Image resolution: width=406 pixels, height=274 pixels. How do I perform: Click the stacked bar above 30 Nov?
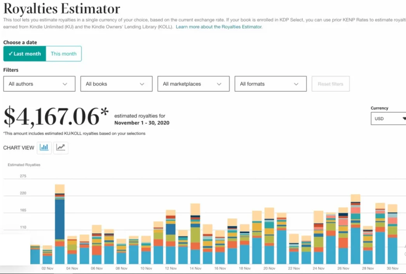(393, 229)
